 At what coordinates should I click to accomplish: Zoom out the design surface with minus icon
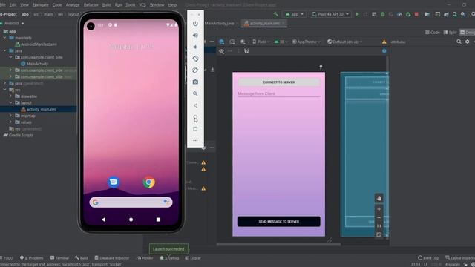379,217
